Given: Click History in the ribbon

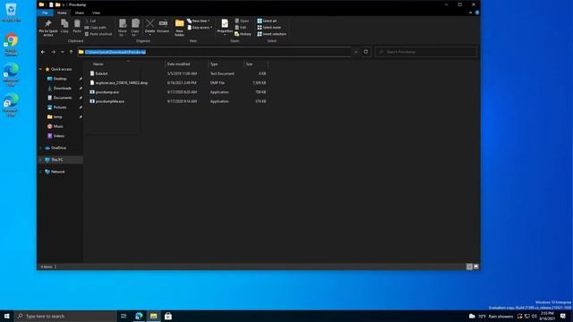Looking at the screenshot, I should [x=243, y=34].
